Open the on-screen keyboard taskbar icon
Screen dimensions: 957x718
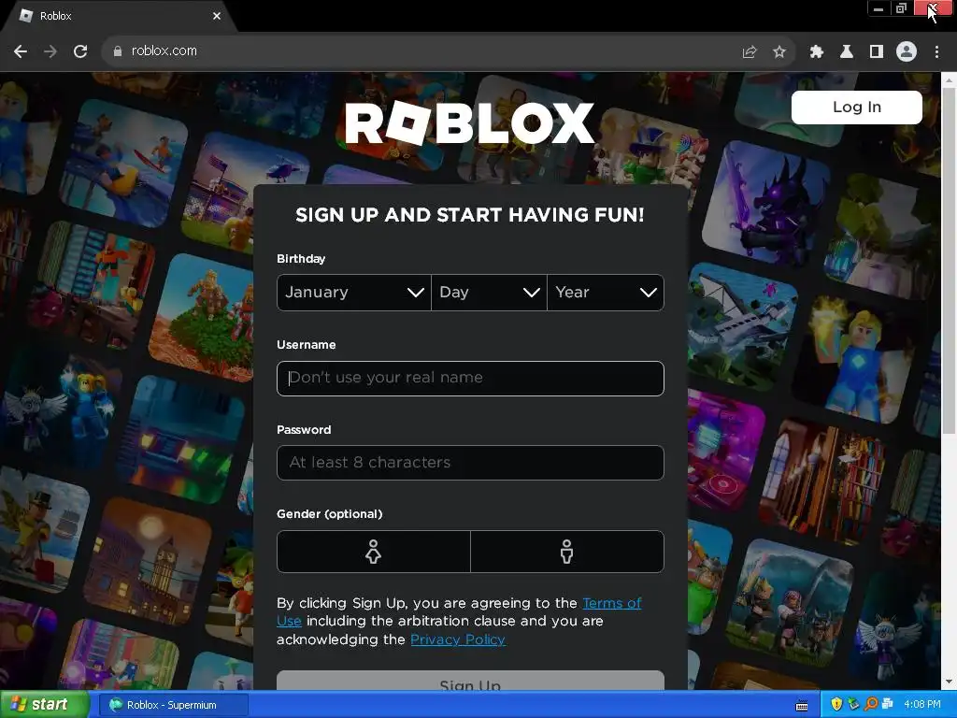[x=802, y=706]
